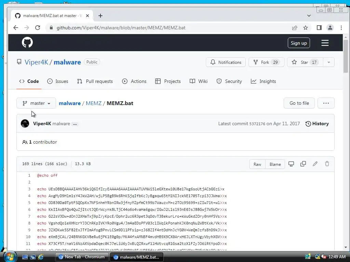Screen dimensions: 350x262
Task: Go forward in browser
Action: pos(27,28)
